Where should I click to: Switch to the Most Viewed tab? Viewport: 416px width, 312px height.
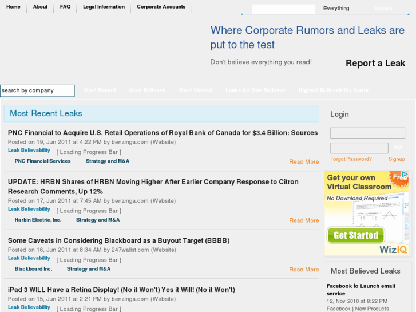click(195, 90)
